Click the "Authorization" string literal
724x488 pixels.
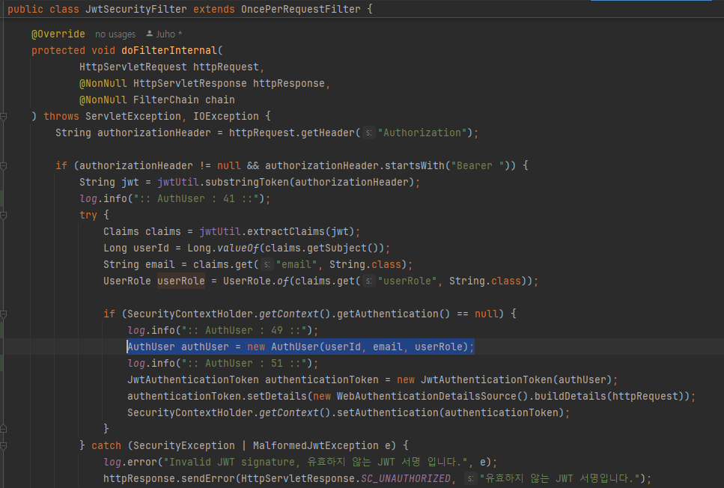pyautogui.click(x=422, y=133)
